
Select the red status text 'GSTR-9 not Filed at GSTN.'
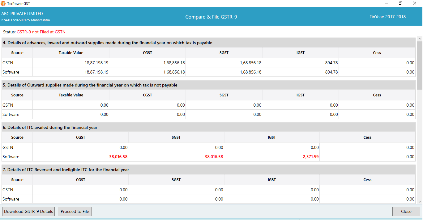coord(42,32)
